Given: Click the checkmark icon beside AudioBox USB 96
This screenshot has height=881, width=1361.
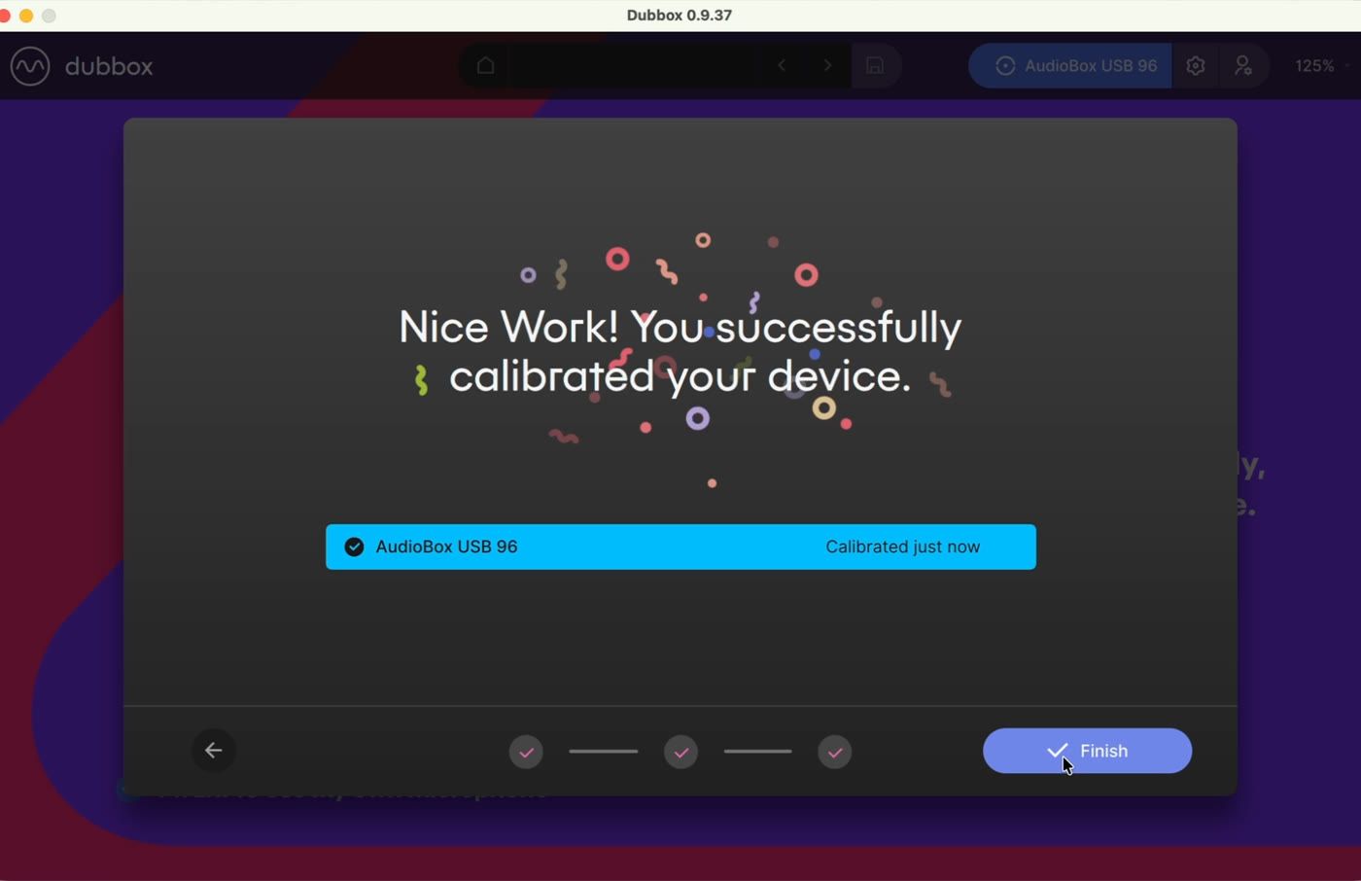Looking at the screenshot, I should pyautogui.click(x=354, y=546).
